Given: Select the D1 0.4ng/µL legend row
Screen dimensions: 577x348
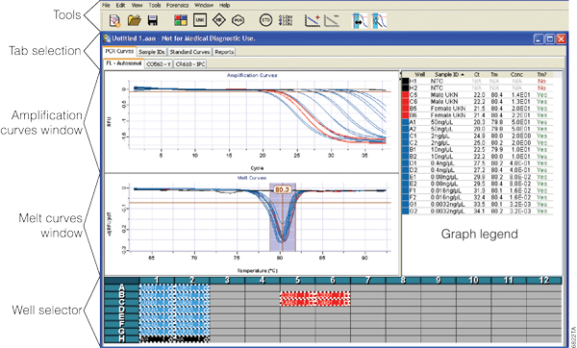Looking at the screenshot, I should click(x=477, y=163).
